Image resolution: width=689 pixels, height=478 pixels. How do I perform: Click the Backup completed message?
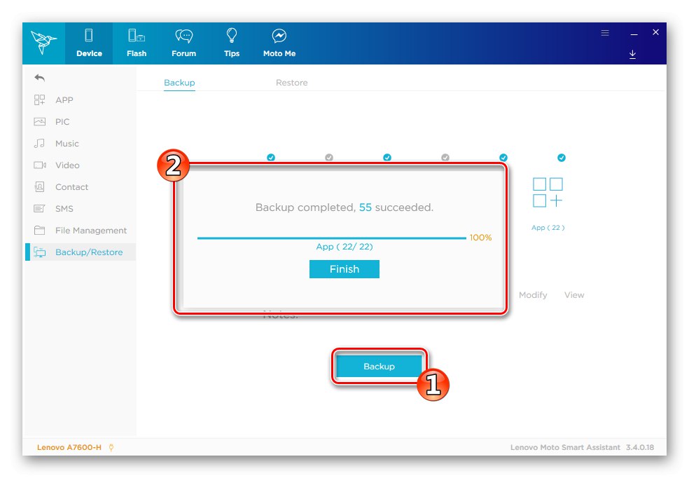click(344, 207)
